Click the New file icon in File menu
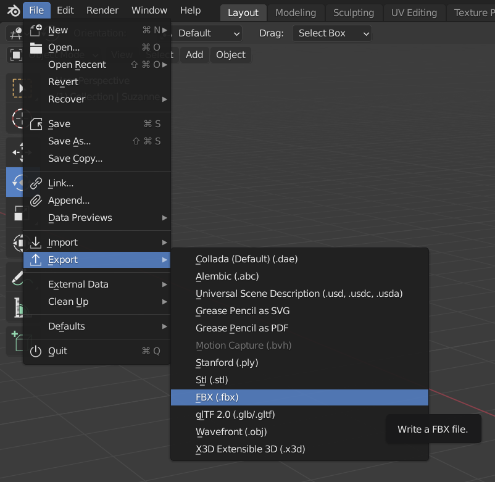495x482 pixels. pyautogui.click(x=36, y=30)
